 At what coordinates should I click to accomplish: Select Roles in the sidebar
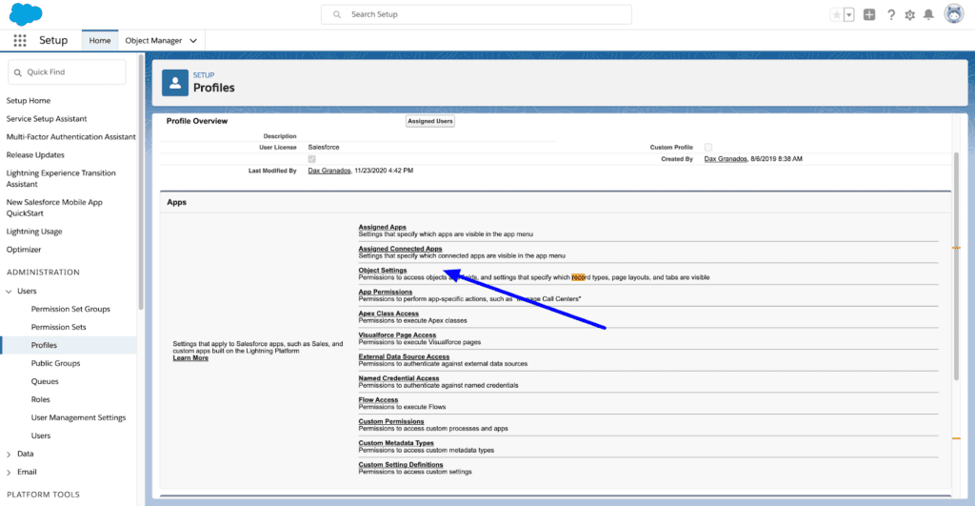point(40,399)
